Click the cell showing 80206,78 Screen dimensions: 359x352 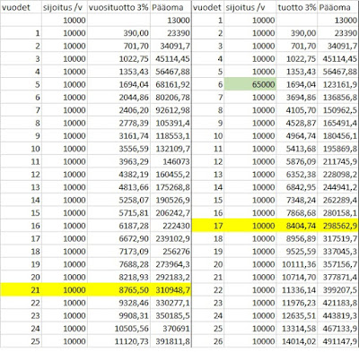pos(171,98)
